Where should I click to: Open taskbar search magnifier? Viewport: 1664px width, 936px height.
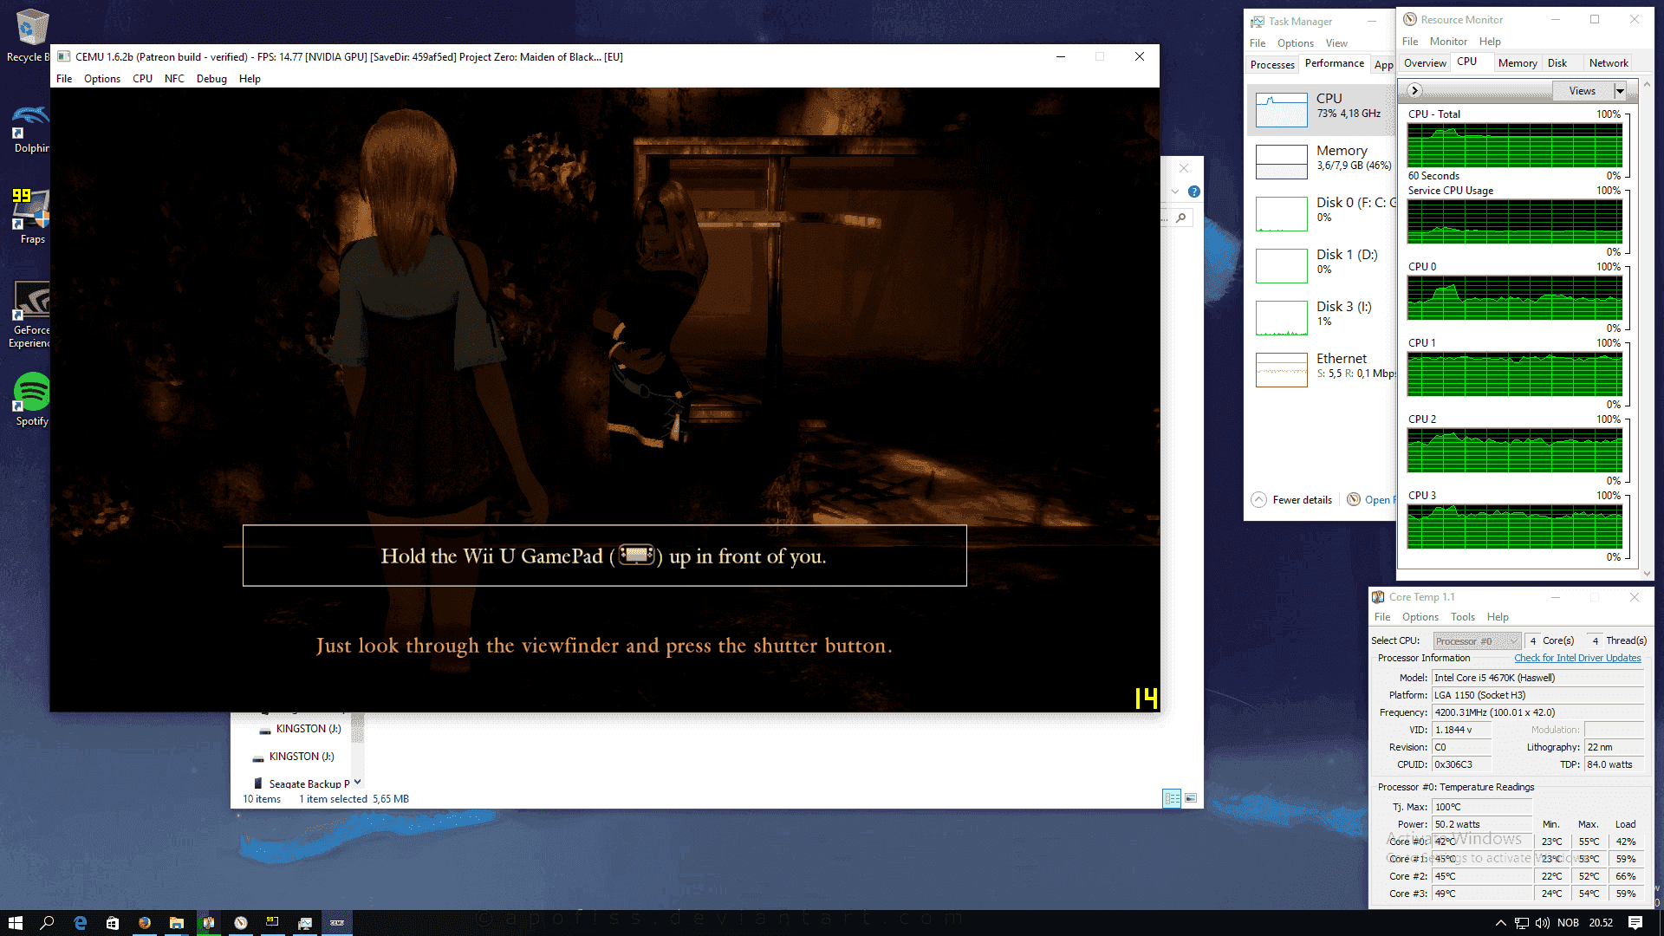pos(48,923)
